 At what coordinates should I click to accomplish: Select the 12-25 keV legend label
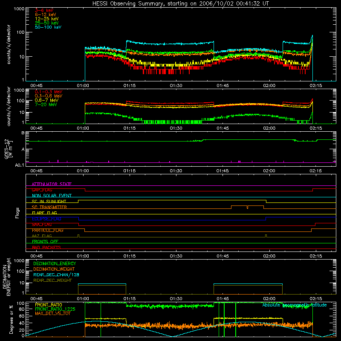(47, 19)
